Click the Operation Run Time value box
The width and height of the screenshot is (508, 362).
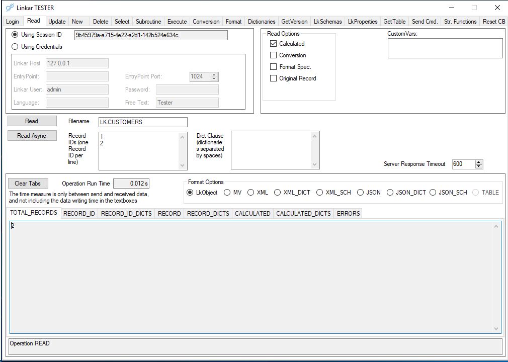pyautogui.click(x=131, y=184)
